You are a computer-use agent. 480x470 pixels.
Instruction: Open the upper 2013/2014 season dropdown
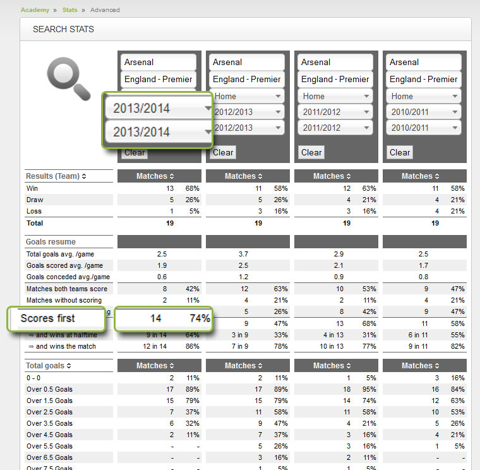pyautogui.click(x=158, y=108)
